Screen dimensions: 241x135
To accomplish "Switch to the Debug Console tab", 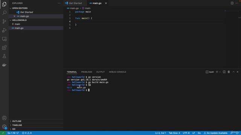I will tap(117, 72).
